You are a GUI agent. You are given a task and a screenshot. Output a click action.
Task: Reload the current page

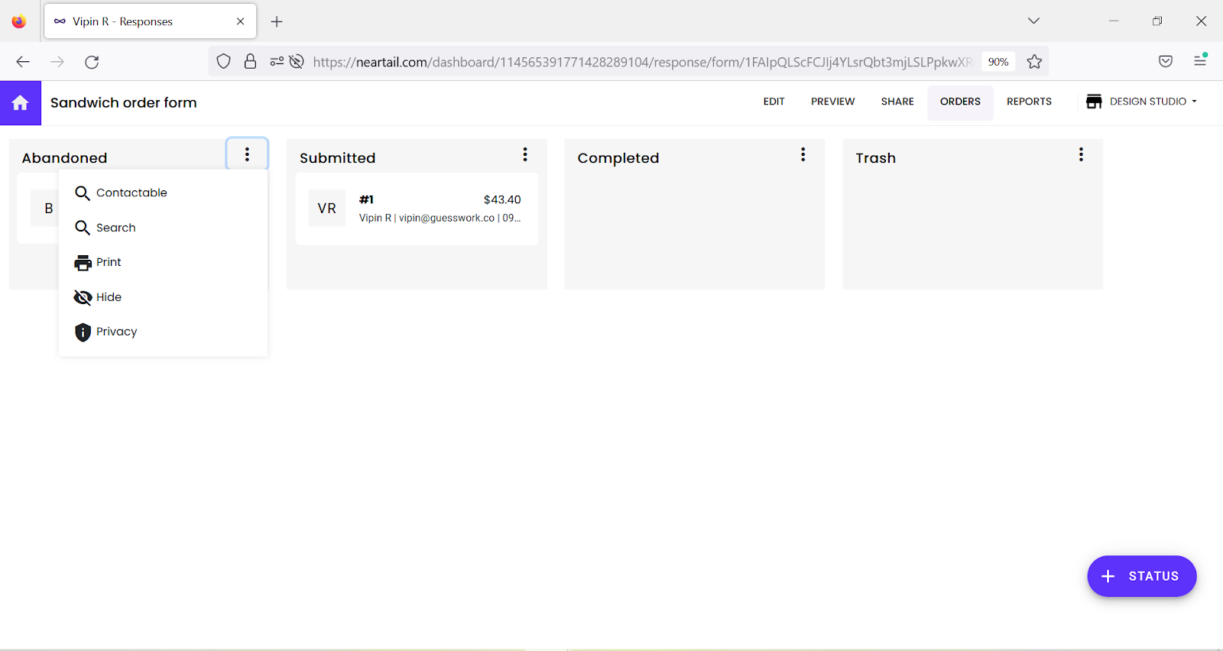92,62
